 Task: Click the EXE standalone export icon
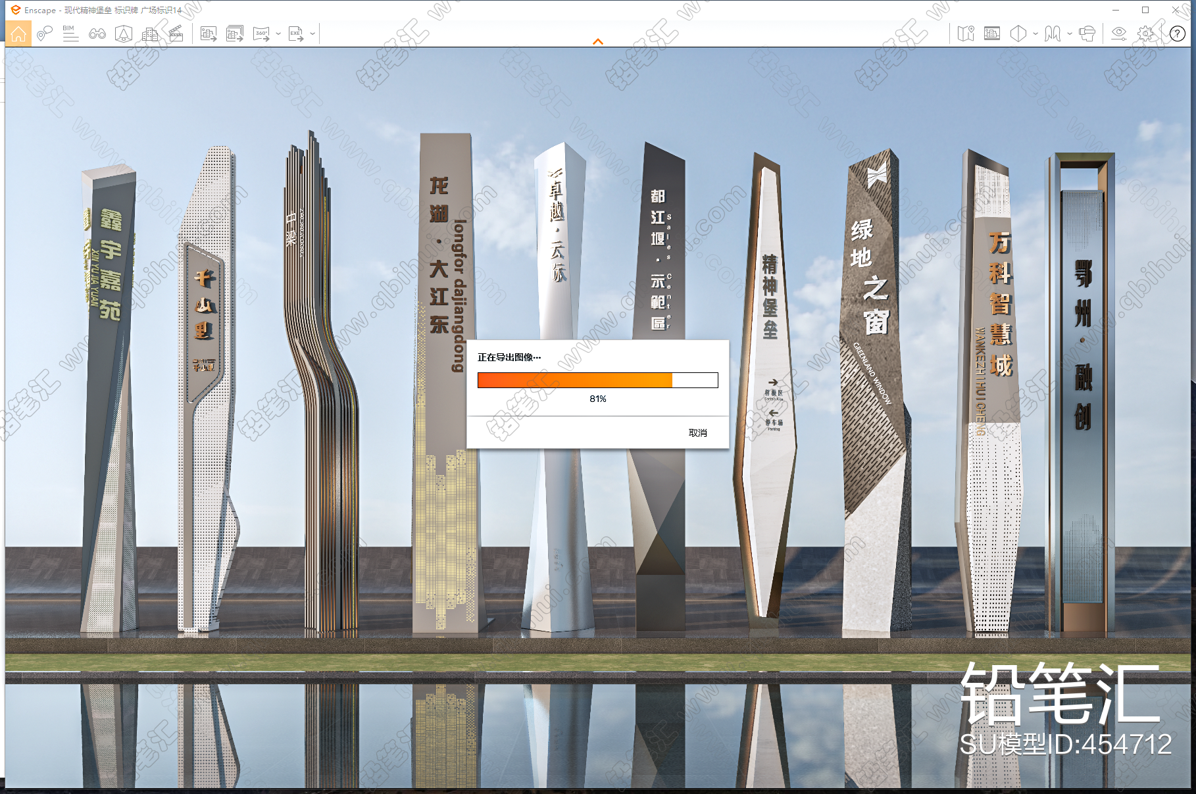296,34
